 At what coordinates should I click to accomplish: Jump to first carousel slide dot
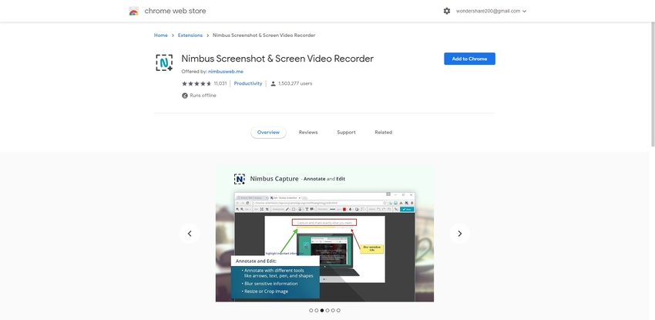pos(311,311)
